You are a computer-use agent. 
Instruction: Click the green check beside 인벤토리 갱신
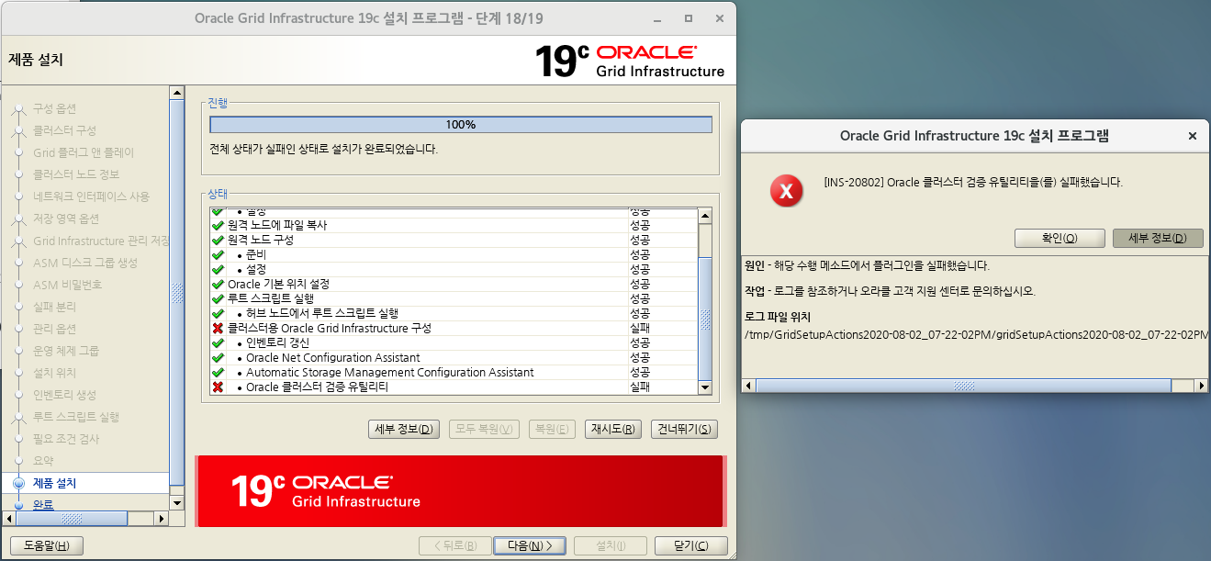tap(218, 342)
